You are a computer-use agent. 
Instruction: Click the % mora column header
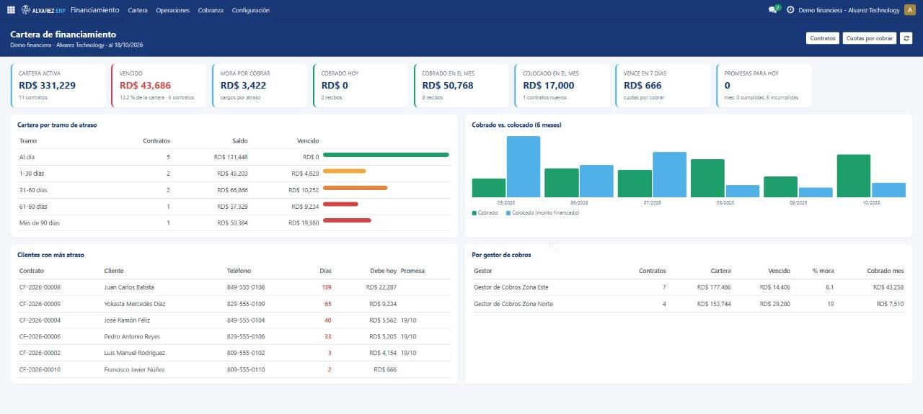coord(823,271)
